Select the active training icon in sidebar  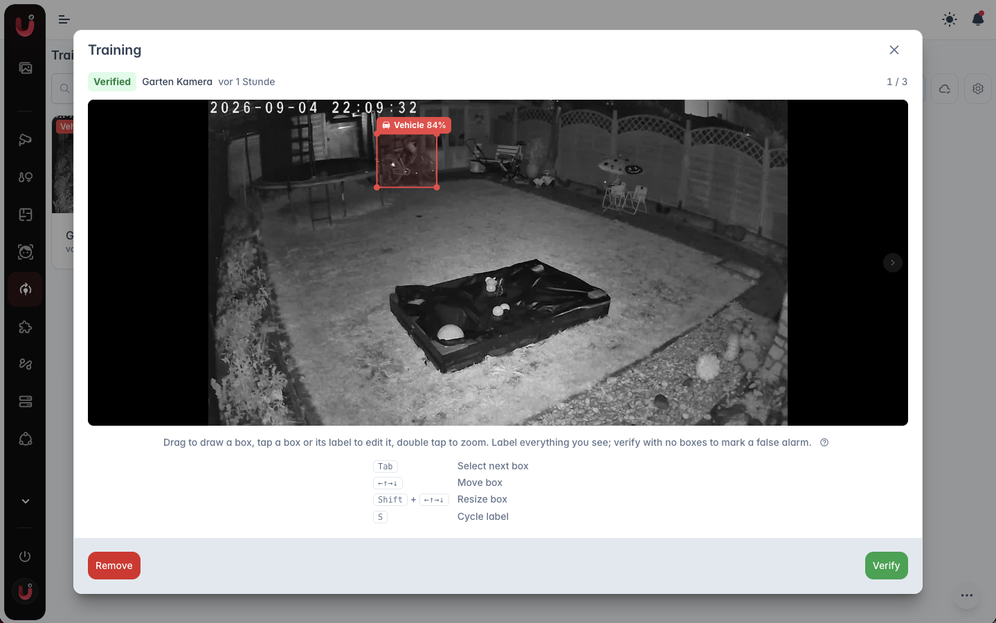pos(26,289)
